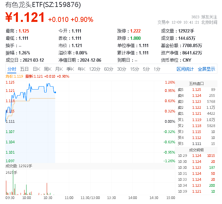The height and width of the screenshot is (204, 222).
Task: Click the 卖1 ask row at 1.121
Action: tap(196, 113)
